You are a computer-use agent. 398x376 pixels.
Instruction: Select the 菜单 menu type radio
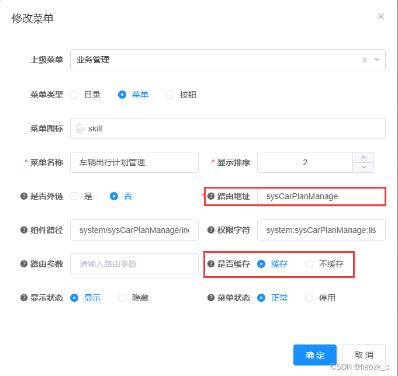(x=122, y=95)
